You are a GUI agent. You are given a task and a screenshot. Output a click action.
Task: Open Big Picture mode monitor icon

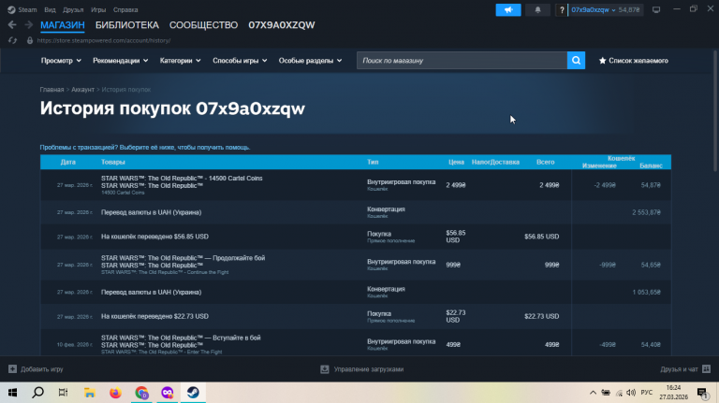656,9
